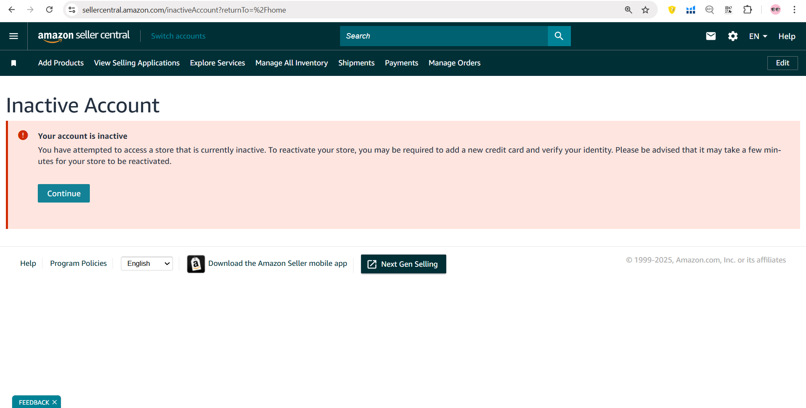This screenshot has height=408, width=806.
Task: Click the Inactive Account page title
Action: (x=83, y=105)
